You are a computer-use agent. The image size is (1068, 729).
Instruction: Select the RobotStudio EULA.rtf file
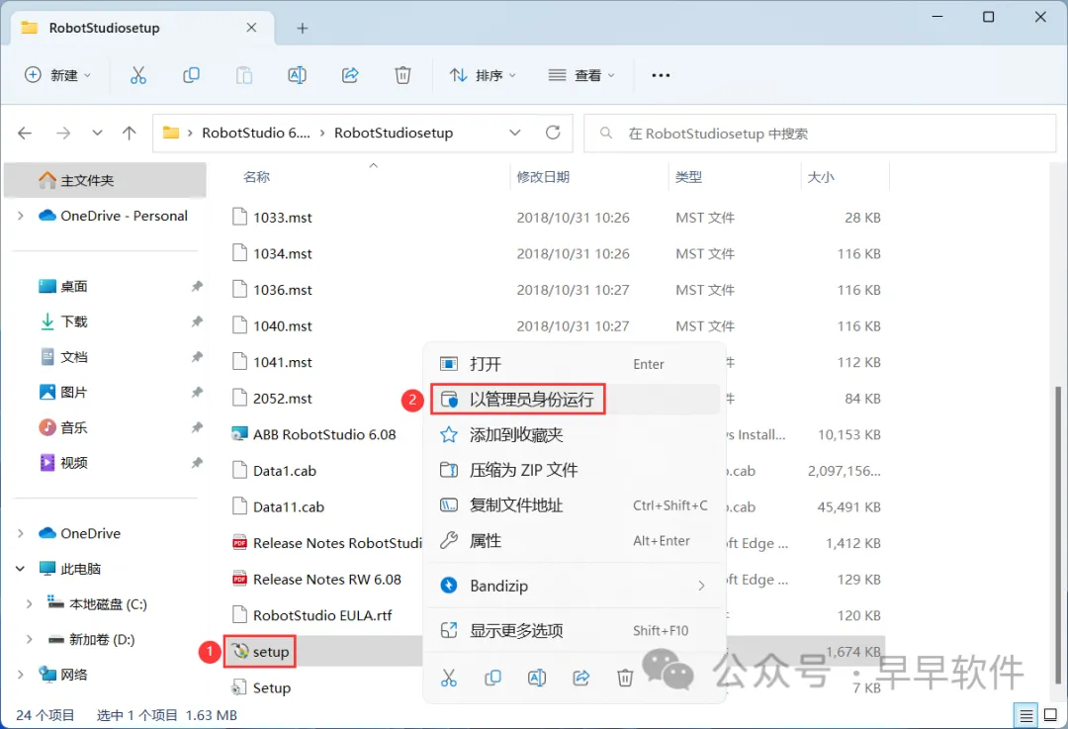pos(311,615)
